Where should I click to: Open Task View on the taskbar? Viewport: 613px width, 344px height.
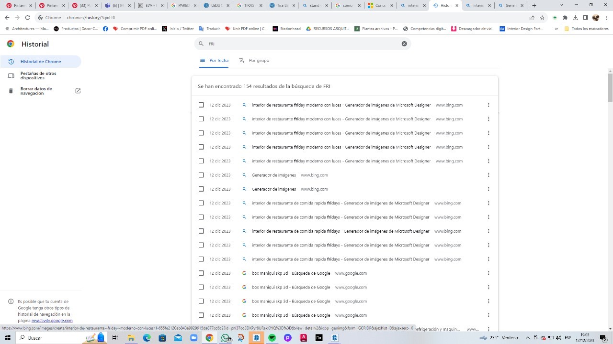(115, 338)
